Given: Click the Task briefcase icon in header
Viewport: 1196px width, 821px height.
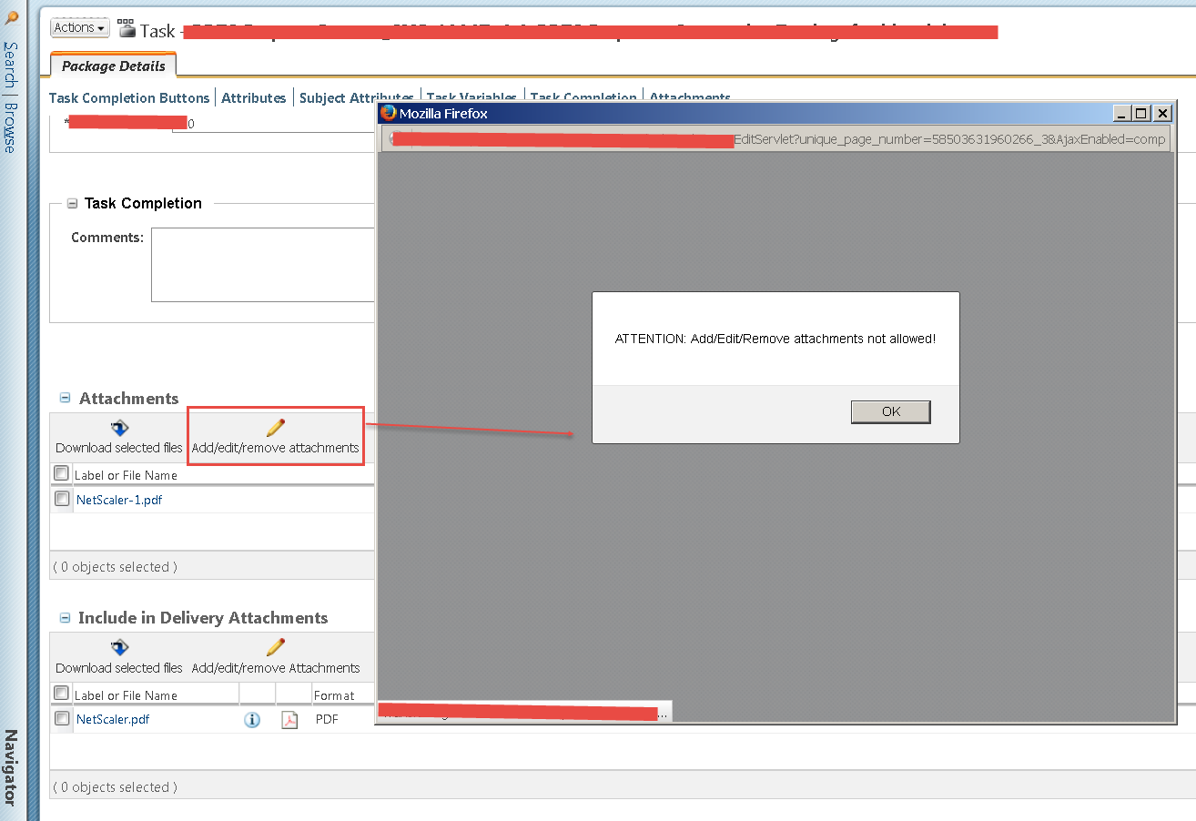Looking at the screenshot, I should click(127, 29).
